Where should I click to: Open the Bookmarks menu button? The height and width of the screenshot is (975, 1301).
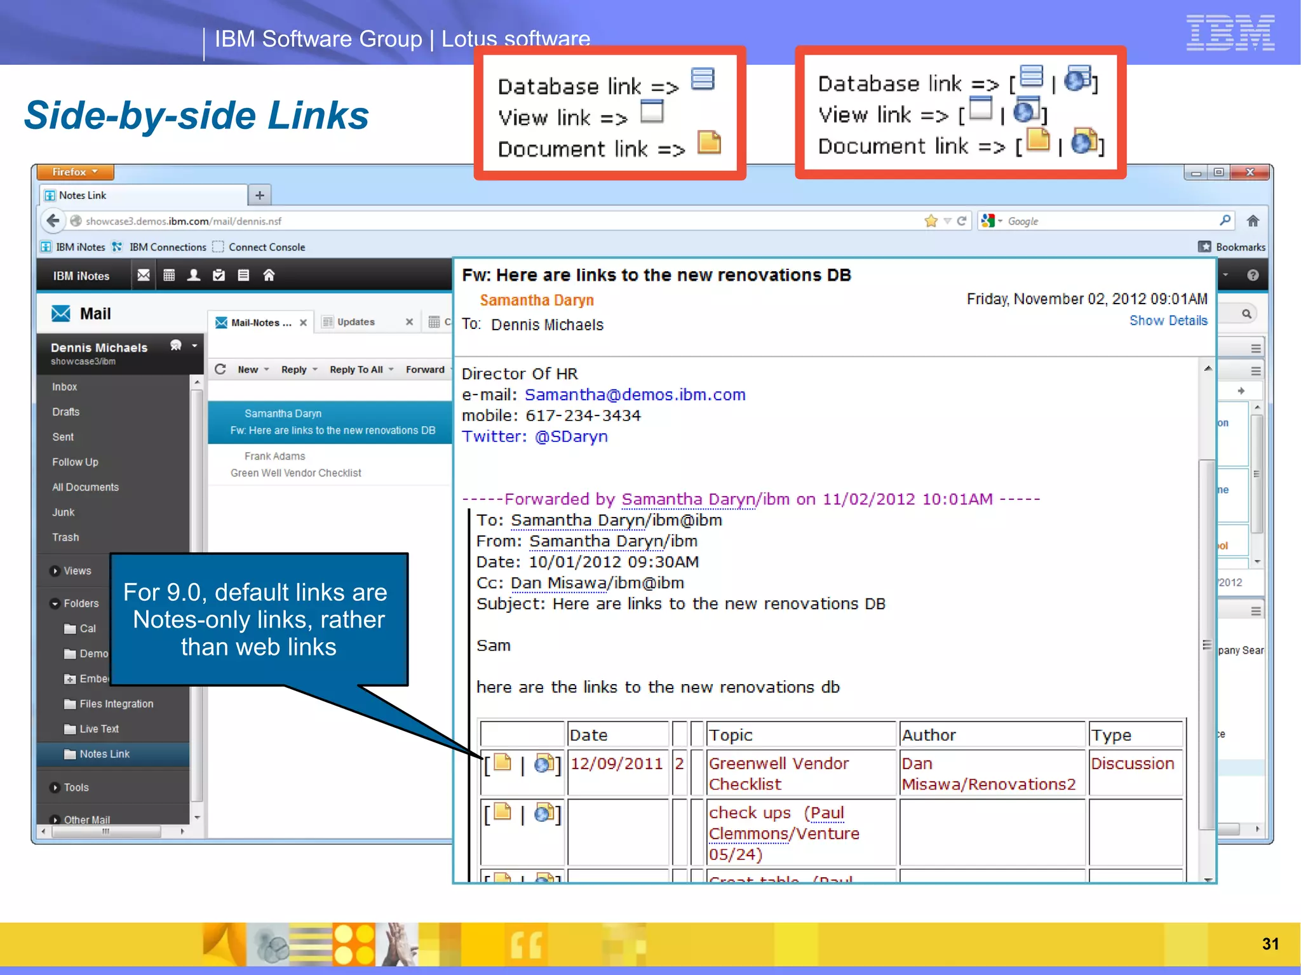click(x=1232, y=247)
